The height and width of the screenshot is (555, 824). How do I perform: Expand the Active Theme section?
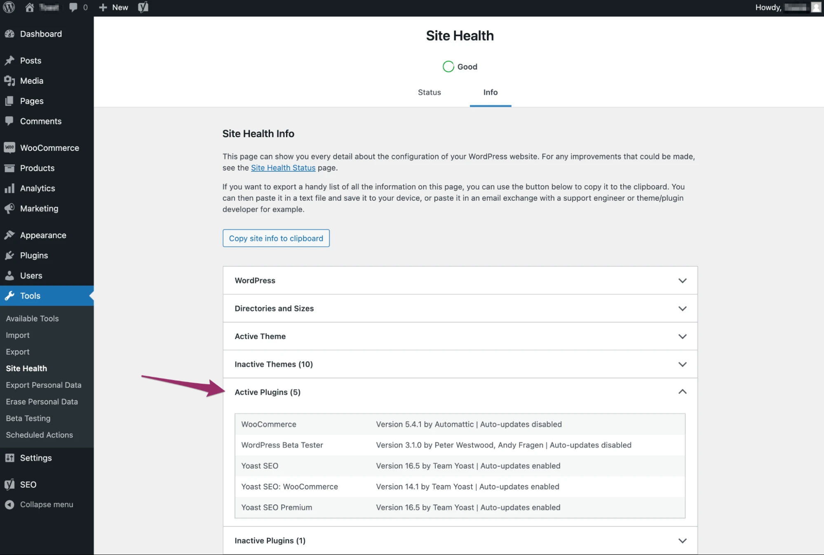[460, 337]
